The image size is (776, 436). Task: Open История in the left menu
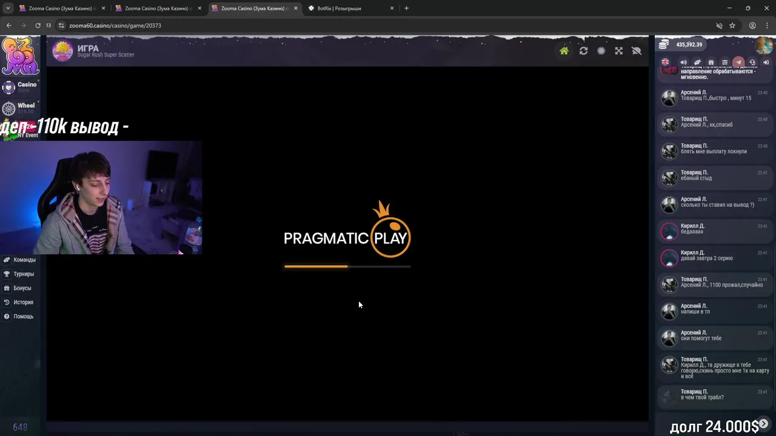pyautogui.click(x=19, y=302)
